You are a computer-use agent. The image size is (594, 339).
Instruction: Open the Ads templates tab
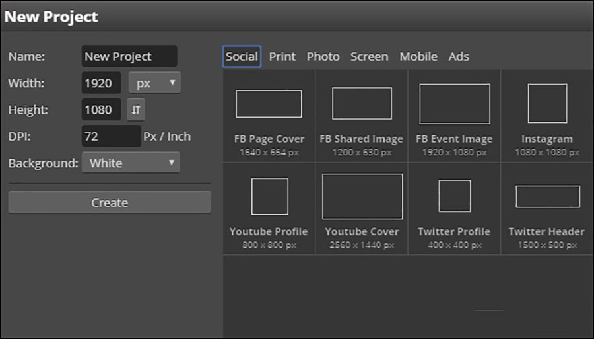click(459, 57)
